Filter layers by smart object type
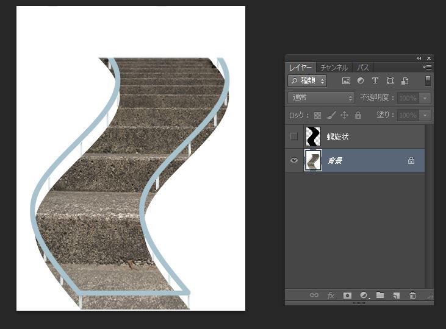Screen dimensions: 446x329 tap(404, 80)
